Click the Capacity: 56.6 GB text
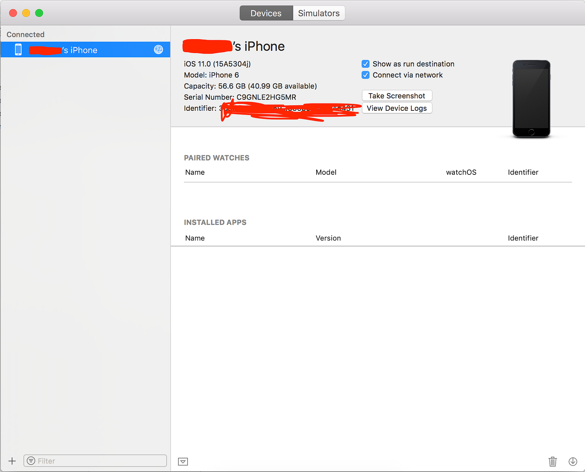Image resolution: width=585 pixels, height=472 pixels. pos(250,86)
